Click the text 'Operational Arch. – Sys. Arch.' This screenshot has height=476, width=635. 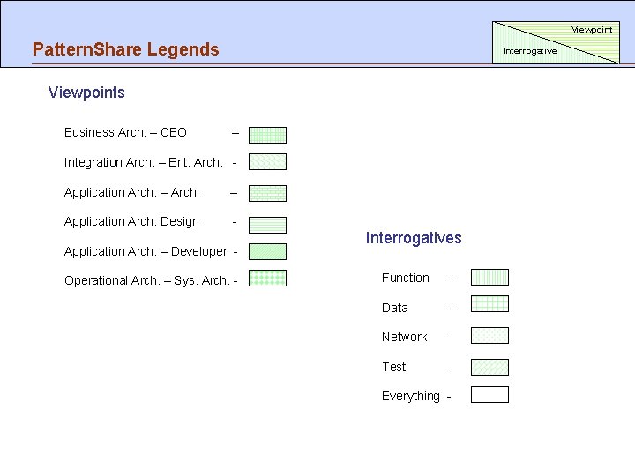(x=147, y=280)
